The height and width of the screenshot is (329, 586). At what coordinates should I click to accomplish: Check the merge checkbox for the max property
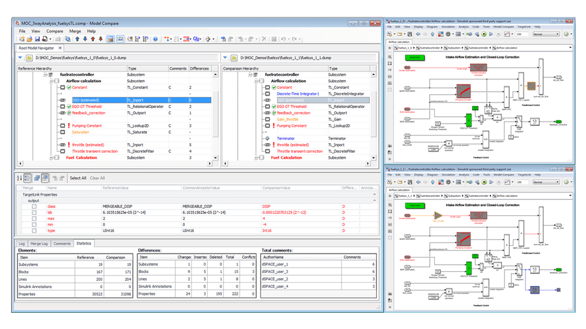click(x=34, y=218)
